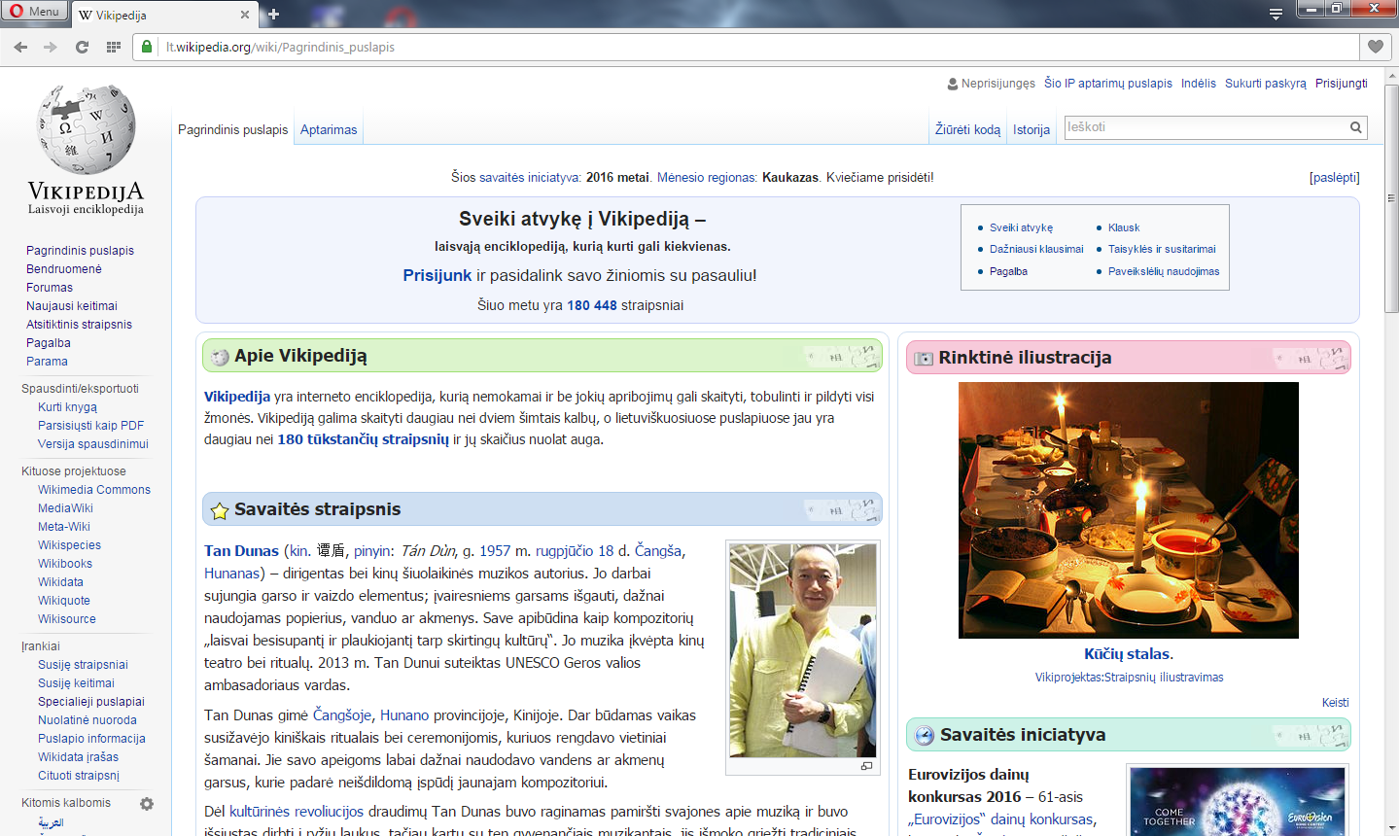The height and width of the screenshot is (836, 1399).
Task: Click the Prisijungti login link
Action: click(x=1342, y=84)
